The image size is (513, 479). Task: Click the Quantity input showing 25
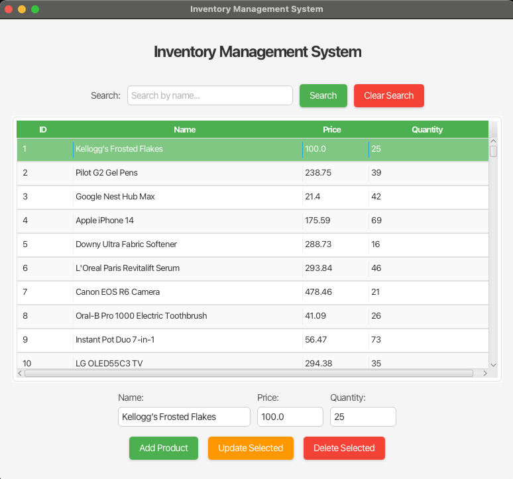click(363, 417)
